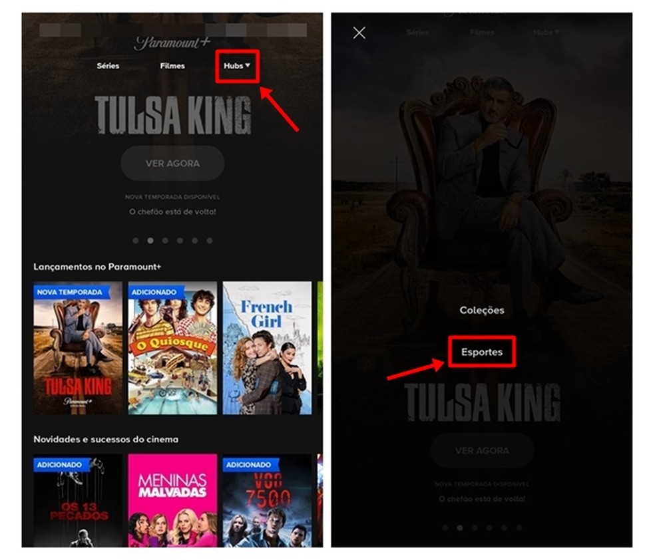
Task: Close the Hubs overlay with X icon
Action: coord(359,33)
